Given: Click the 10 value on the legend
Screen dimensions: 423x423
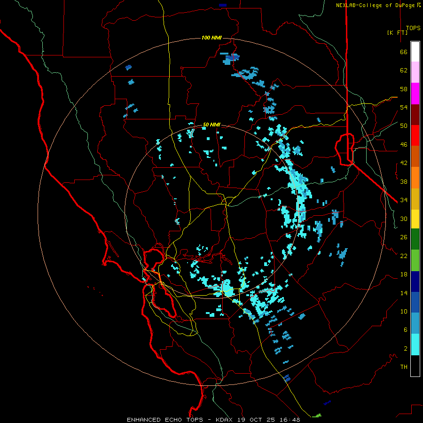Looking at the screenshot, I should [x=404, y=311].
